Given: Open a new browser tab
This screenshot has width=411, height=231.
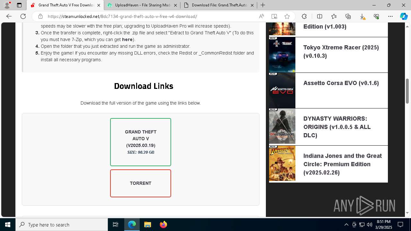Looking at the screenshot, I should coord(263,5).
